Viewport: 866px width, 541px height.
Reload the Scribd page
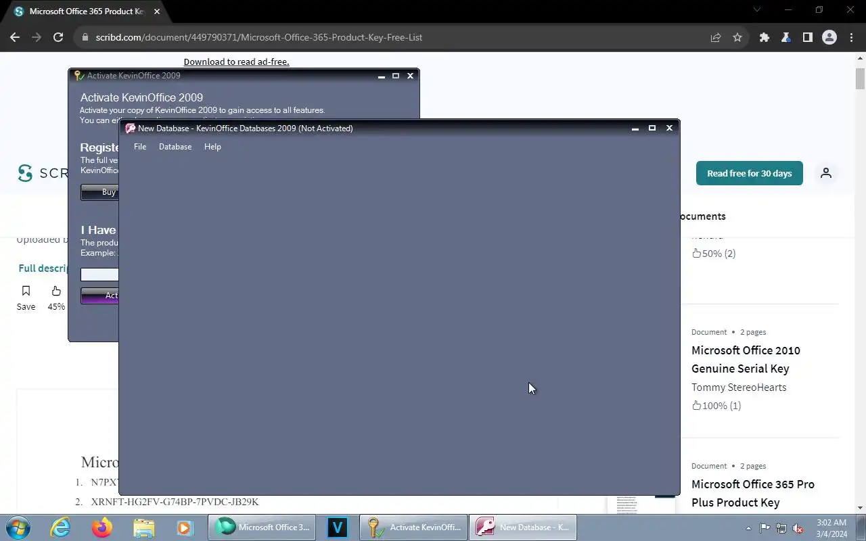pyautogui.click(x=58, y=38)
